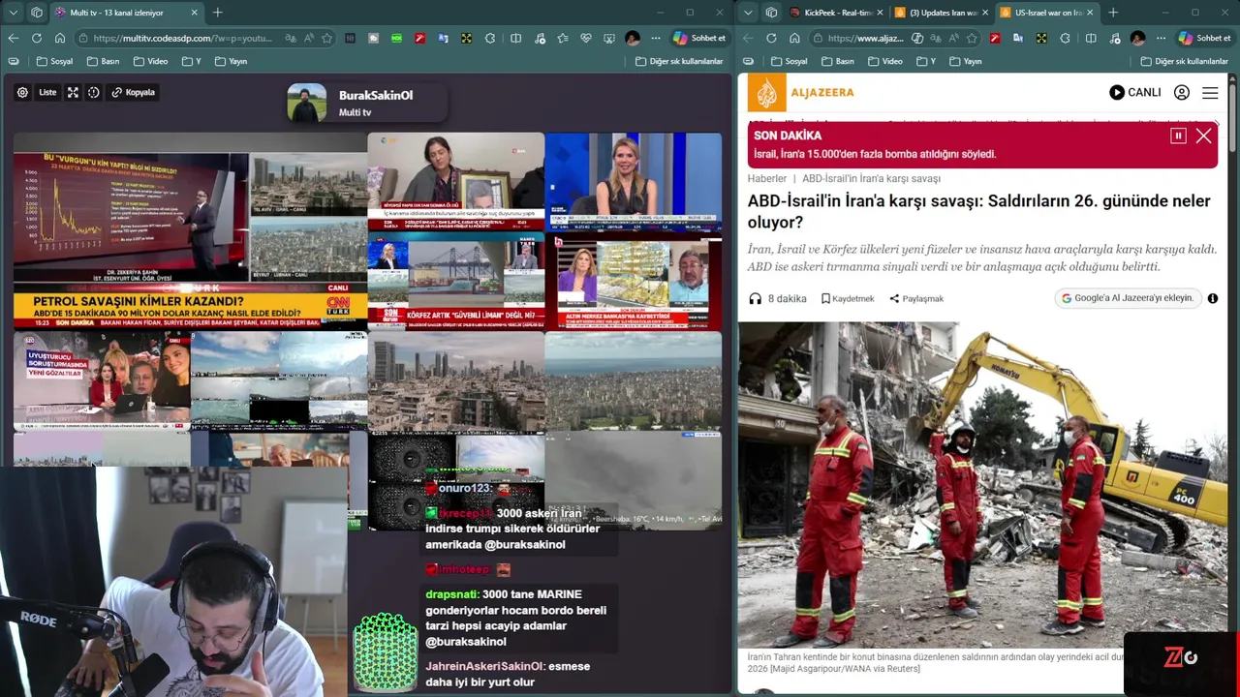Click info icon beside Google add button
The width and height of the screenshot is (1240, 697).
click(x=1213, y=298)
